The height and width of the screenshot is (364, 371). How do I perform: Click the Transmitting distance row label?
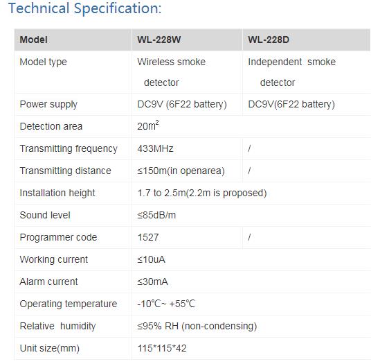65,171
